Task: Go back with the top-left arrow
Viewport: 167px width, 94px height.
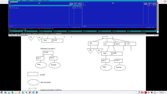Action: point(2,2)
